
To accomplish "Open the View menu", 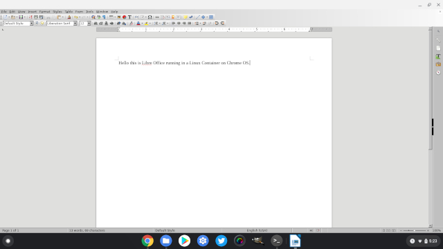I will (x=21, y=12).
